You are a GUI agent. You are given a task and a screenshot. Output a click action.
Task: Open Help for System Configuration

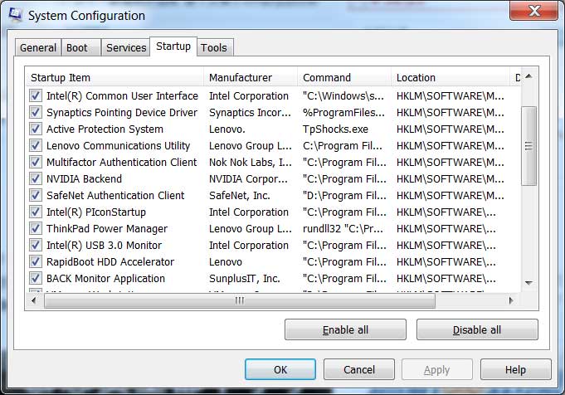pos(515,369)
